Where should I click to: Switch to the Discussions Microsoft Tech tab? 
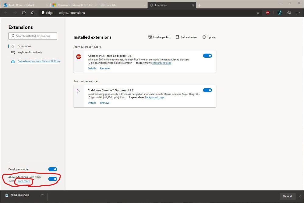pyautogui.click(x=75, y=5)
